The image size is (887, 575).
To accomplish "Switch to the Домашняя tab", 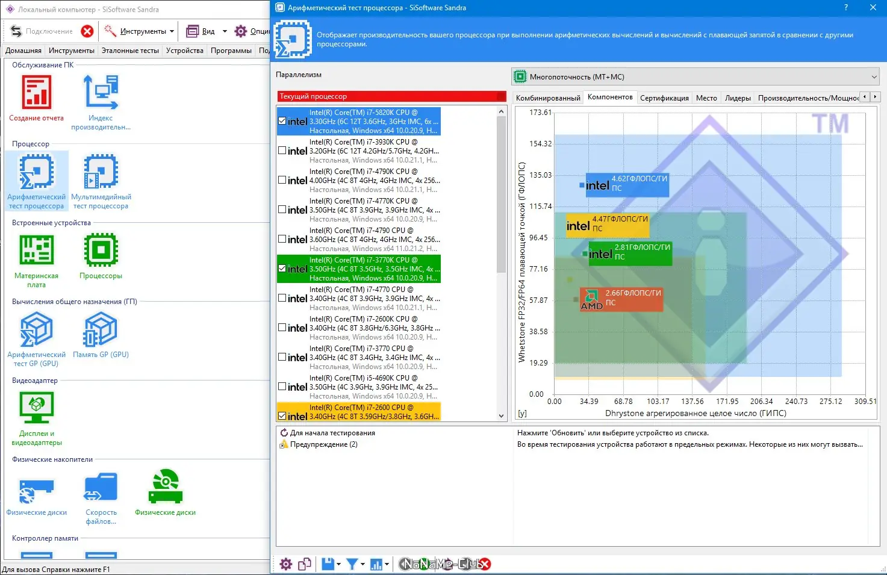I will click(23, 51).
